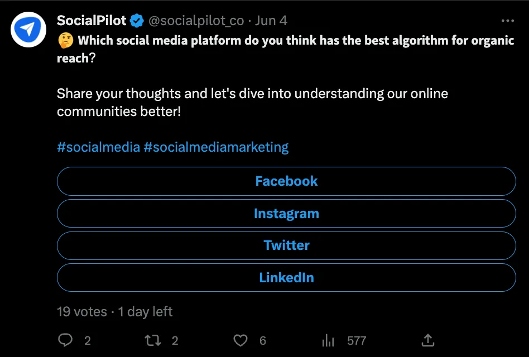The height and width of the screenshot is (357, 529).
Task: Select Twitter as your poll answer
Action: (286, 245)
